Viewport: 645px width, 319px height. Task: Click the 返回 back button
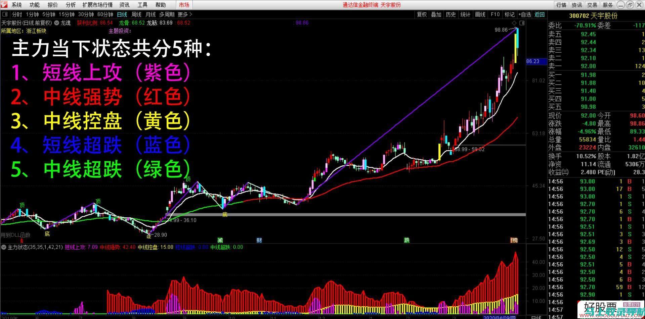(x=540, y=14)
